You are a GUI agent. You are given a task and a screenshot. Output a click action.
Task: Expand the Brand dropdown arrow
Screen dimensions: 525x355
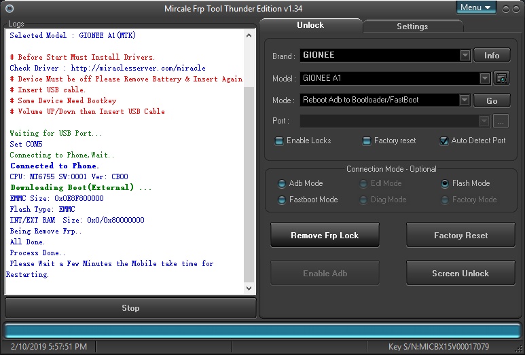[465, 55]
